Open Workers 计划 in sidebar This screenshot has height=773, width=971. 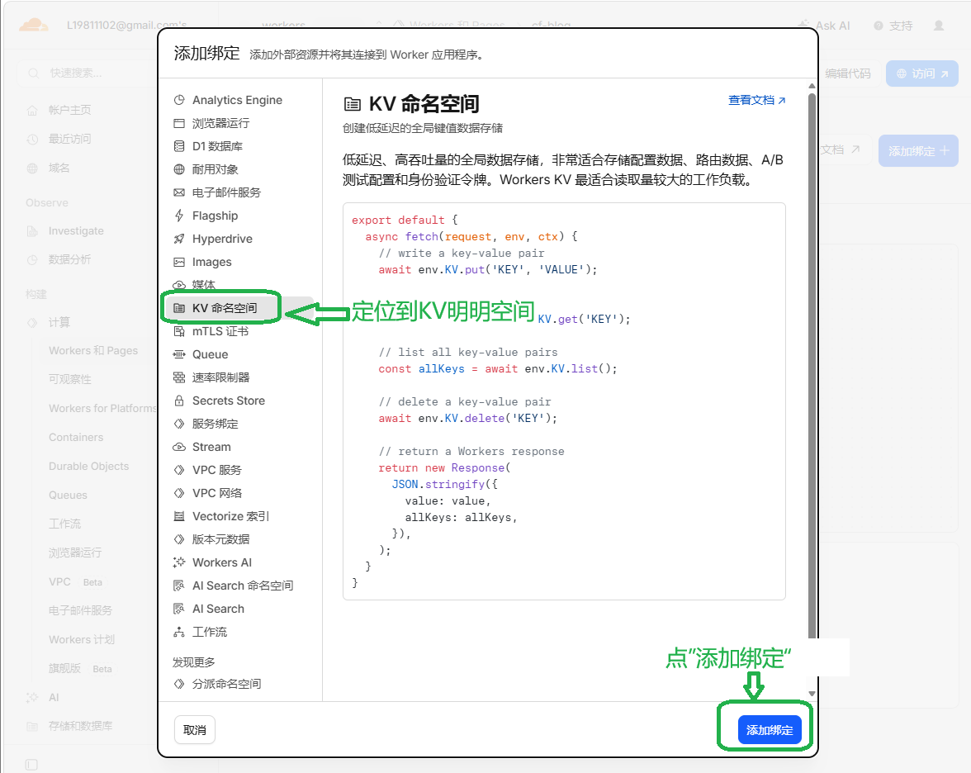[82, 639]
